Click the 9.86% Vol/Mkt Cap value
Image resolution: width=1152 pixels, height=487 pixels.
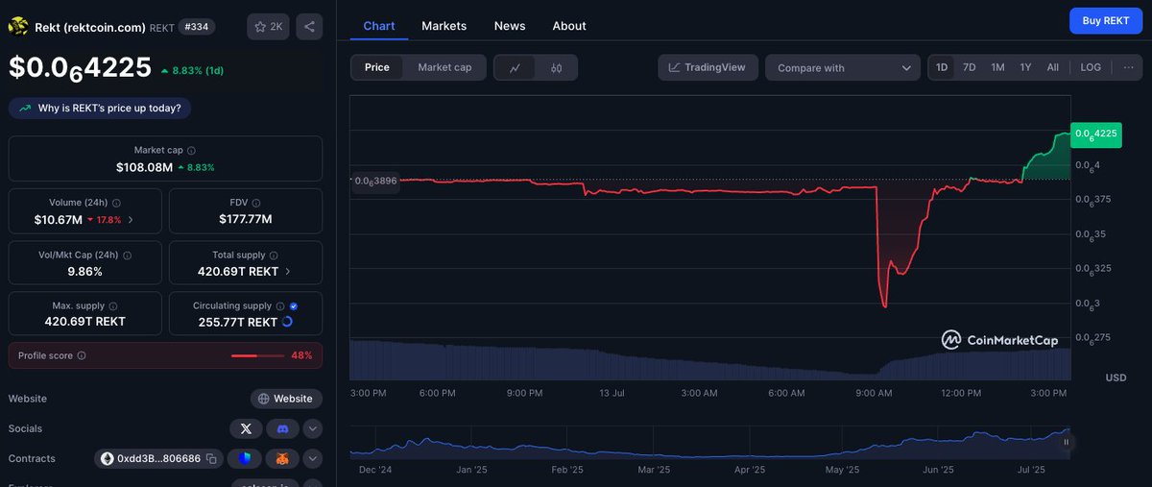coord(84,271)
